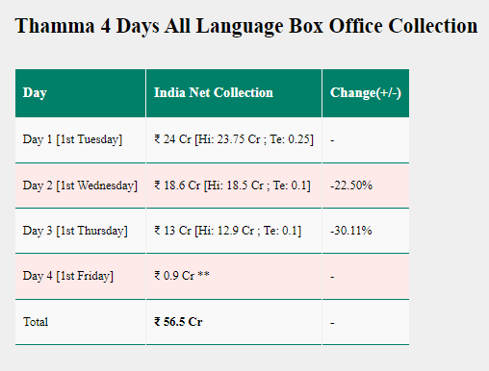The image size is (489, 371).
Task: Click the page heading Thamma 4 Days title
Action: 246,26
